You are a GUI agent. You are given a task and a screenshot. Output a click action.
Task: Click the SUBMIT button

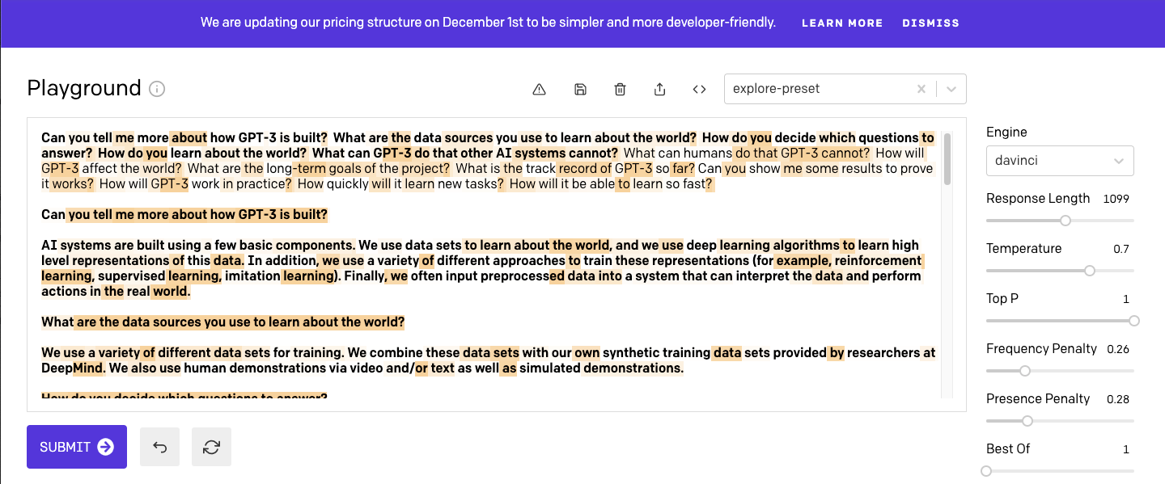pyautogui.click(x=77, y=447)
